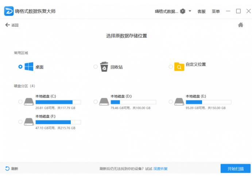This screenshot has height=176, width=252.
Task: Select the local disk C: radio button
Action: click(x=20, y=102)
